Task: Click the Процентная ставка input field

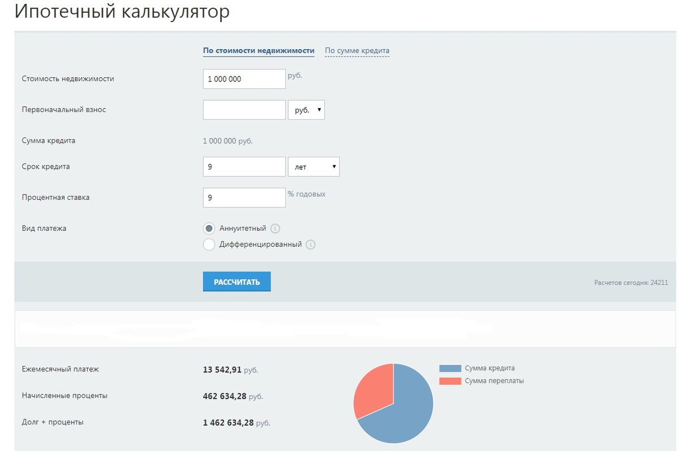Action: pyautogui.click(x=244, y=197)
